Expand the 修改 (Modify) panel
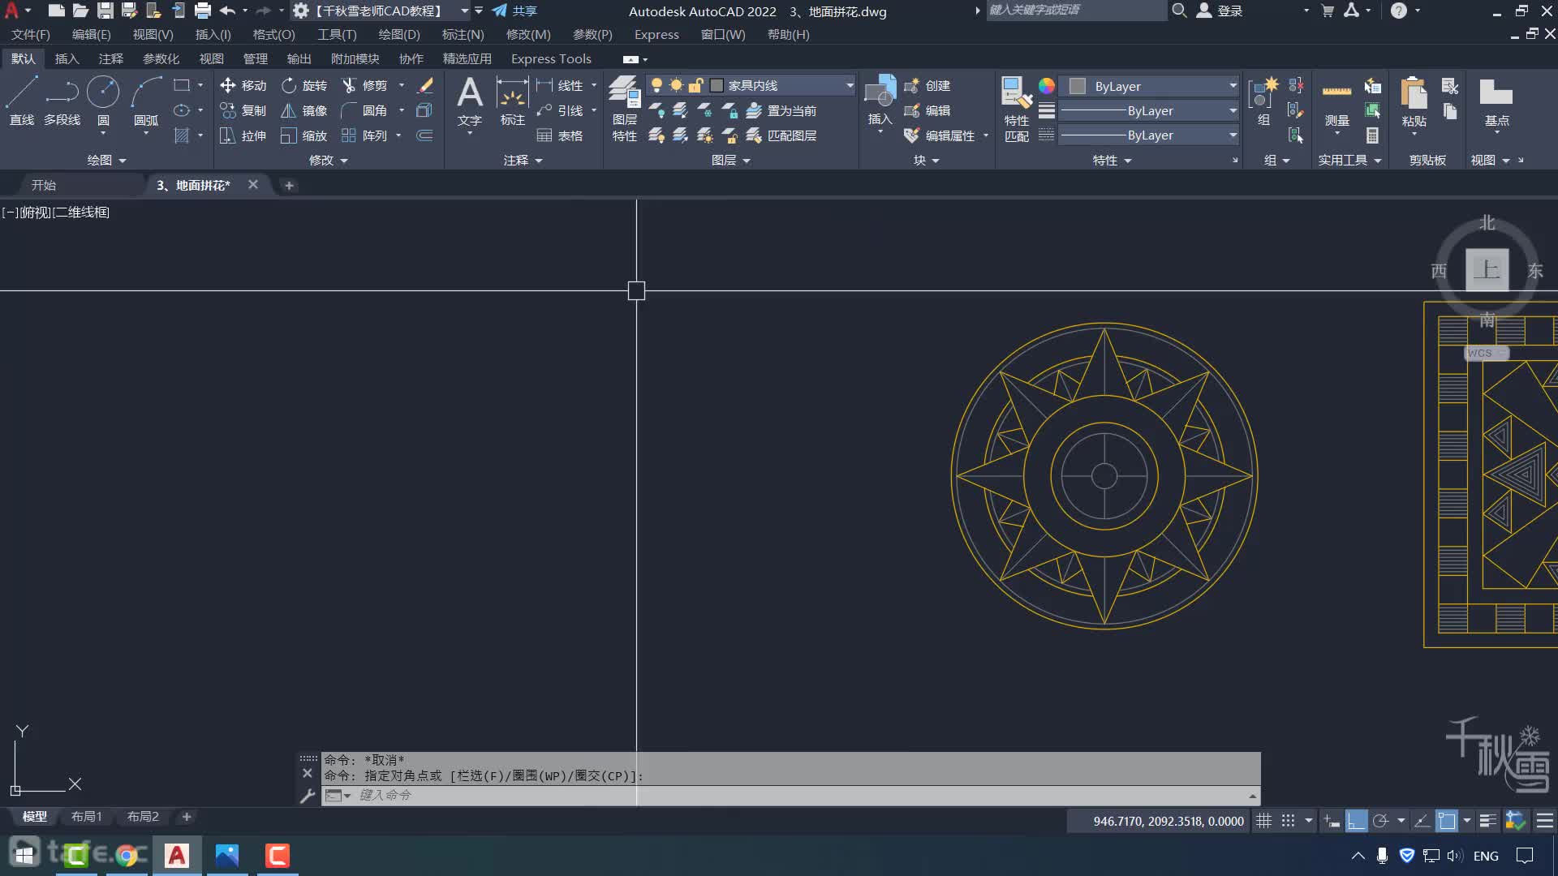The image size is (1558, 876). [328, 160]
